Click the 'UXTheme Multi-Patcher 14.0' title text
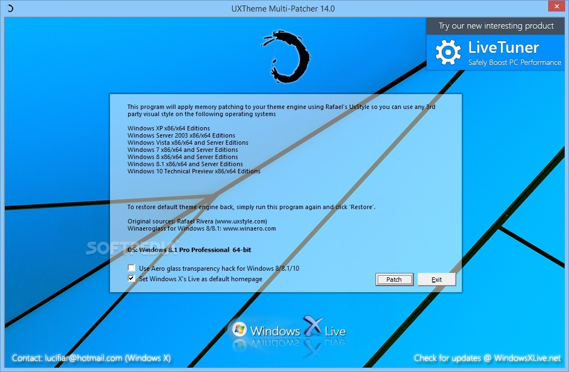The image size is (569, 372). (283, 9)
